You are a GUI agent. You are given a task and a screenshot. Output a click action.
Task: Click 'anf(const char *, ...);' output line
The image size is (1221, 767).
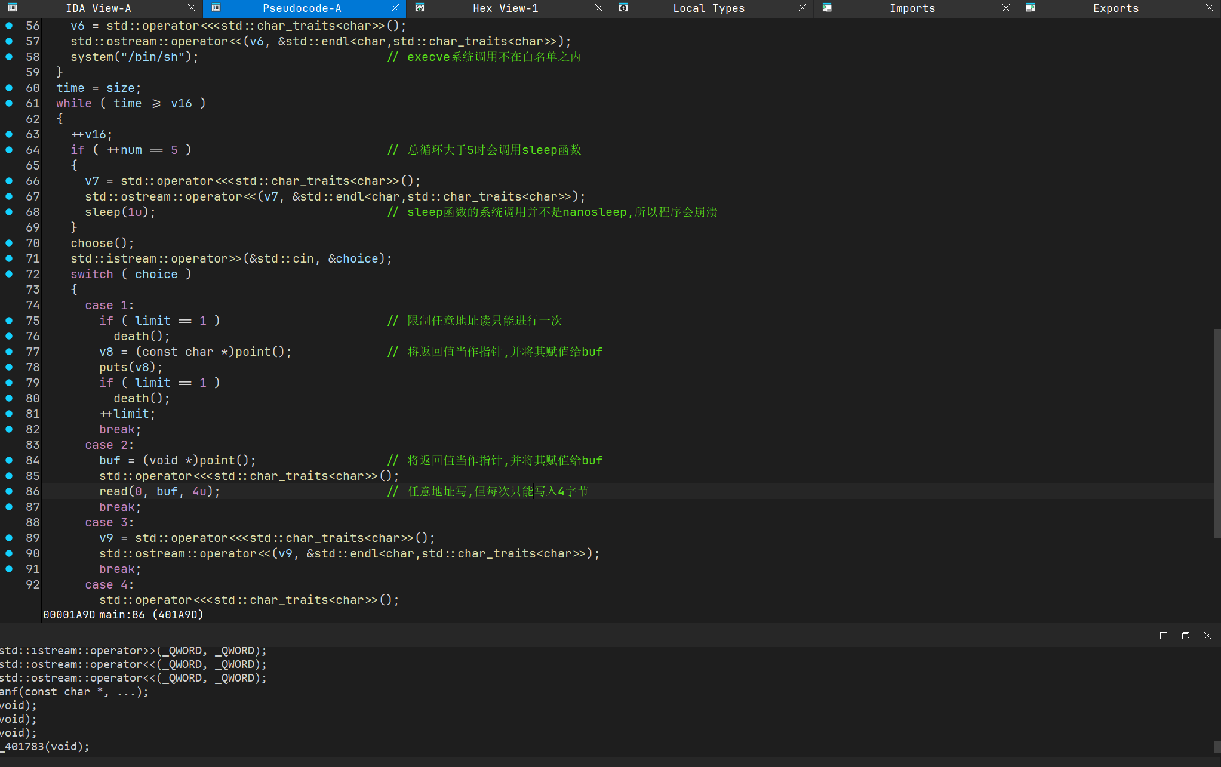click(x=74, y=692)
